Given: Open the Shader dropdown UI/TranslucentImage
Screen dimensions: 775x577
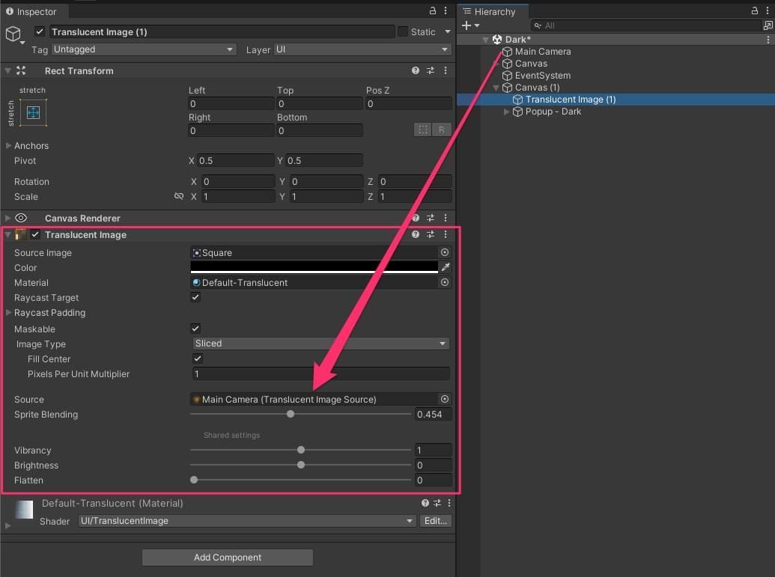Looking at the screenshot, I should [246, 521].
